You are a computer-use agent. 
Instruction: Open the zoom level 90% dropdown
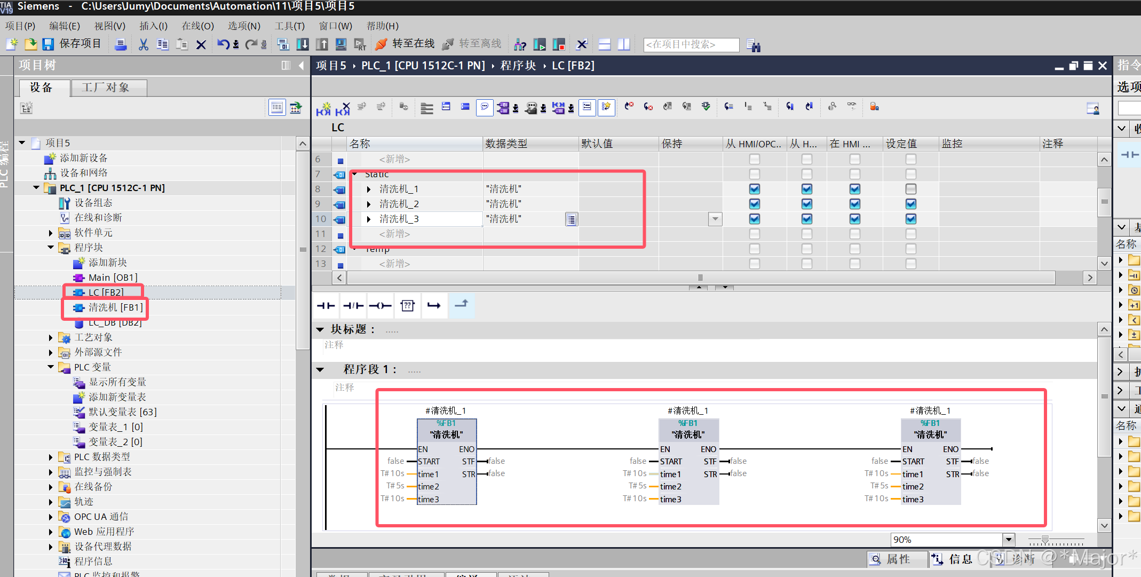[x=1008, y=539]
